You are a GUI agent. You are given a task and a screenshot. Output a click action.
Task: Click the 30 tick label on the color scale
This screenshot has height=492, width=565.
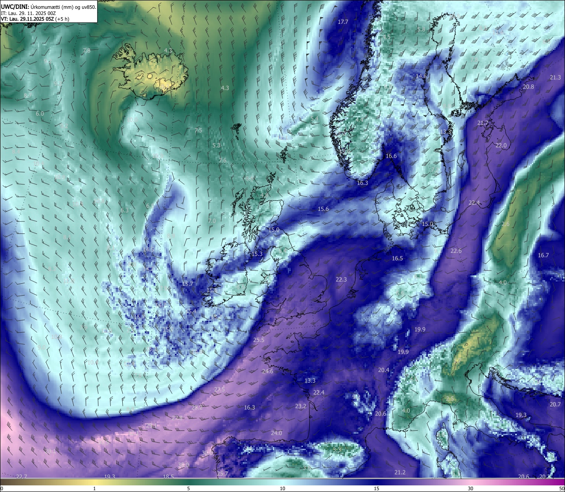[471, 488]
